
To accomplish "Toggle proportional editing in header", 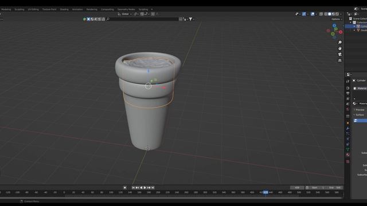I will tap(153, 14).
